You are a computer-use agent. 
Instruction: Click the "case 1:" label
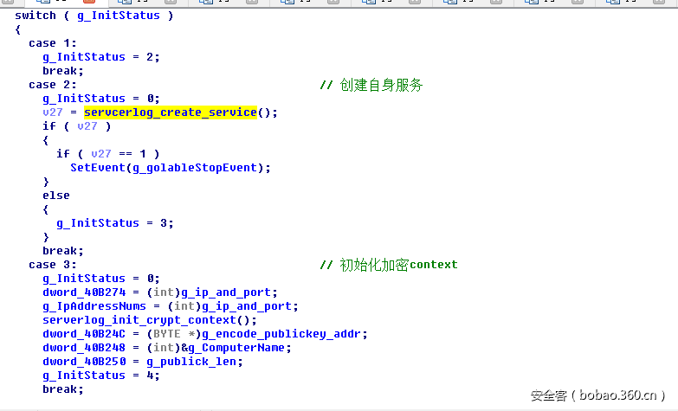coord(53,43)
